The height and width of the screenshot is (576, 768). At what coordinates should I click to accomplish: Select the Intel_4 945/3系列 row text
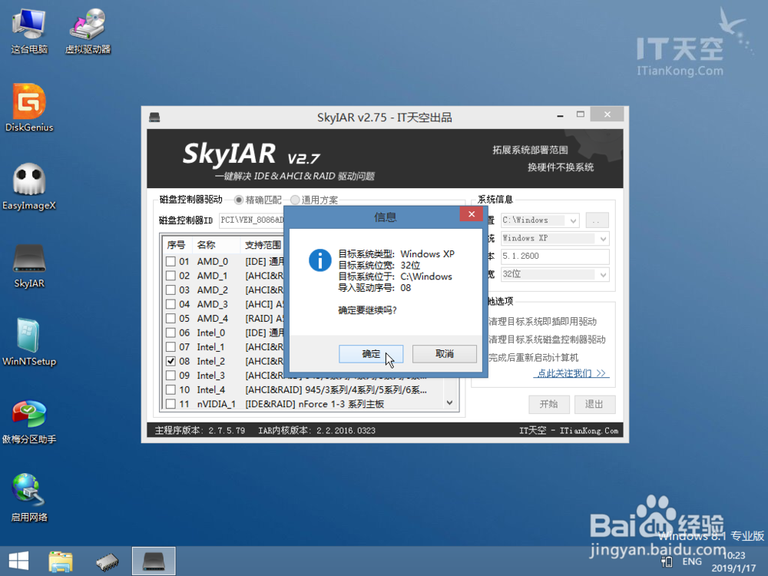[x=336, y=390]
